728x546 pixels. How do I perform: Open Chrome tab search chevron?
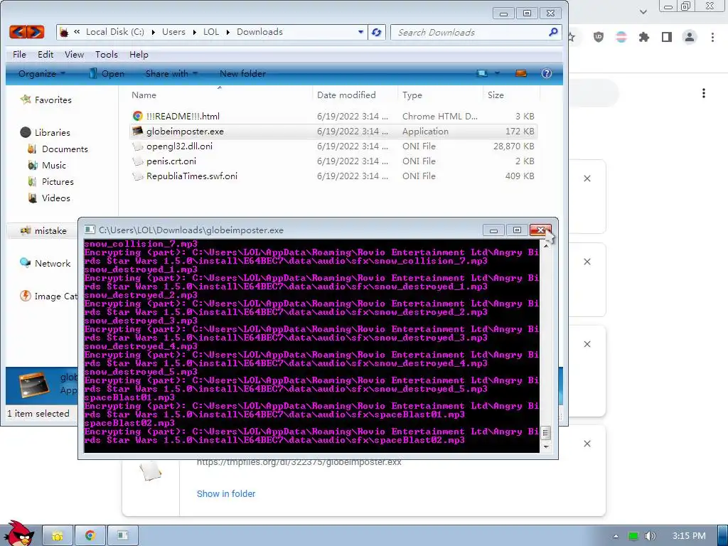tap(643, 11)
